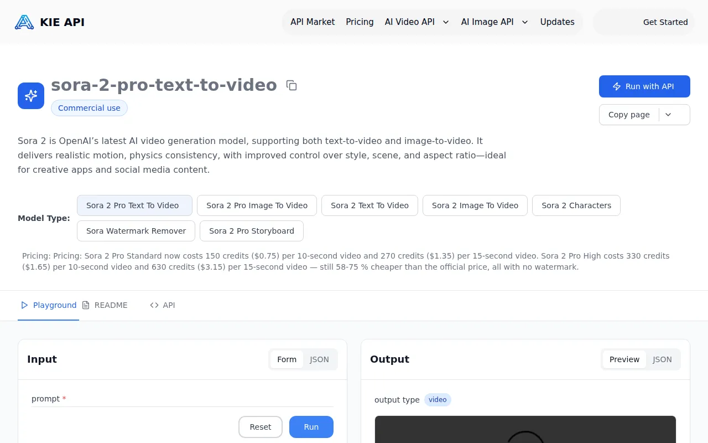Click the lightning icon on Run with API
This screenshot has height=443, width=708.
click(616, 86)
